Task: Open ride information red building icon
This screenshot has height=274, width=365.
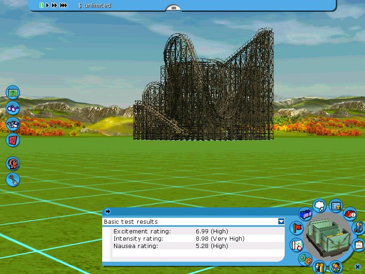Action: pos(350,214)
